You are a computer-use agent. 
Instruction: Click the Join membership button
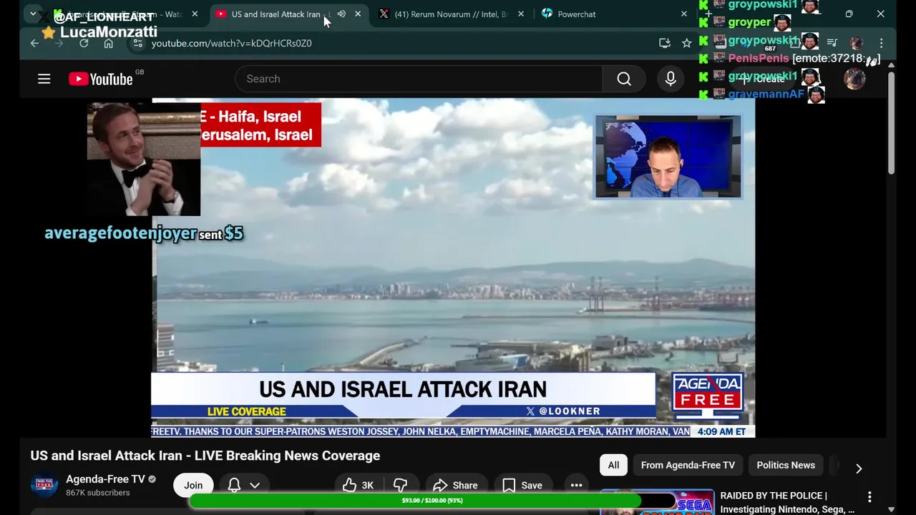coord(193,485)
